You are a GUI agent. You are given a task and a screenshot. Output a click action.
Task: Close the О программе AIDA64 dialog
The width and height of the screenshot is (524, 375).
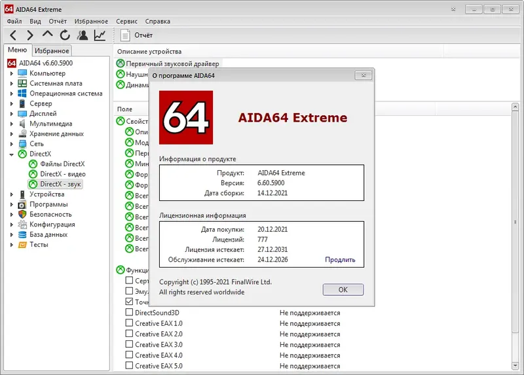click(x=364, y=75)
